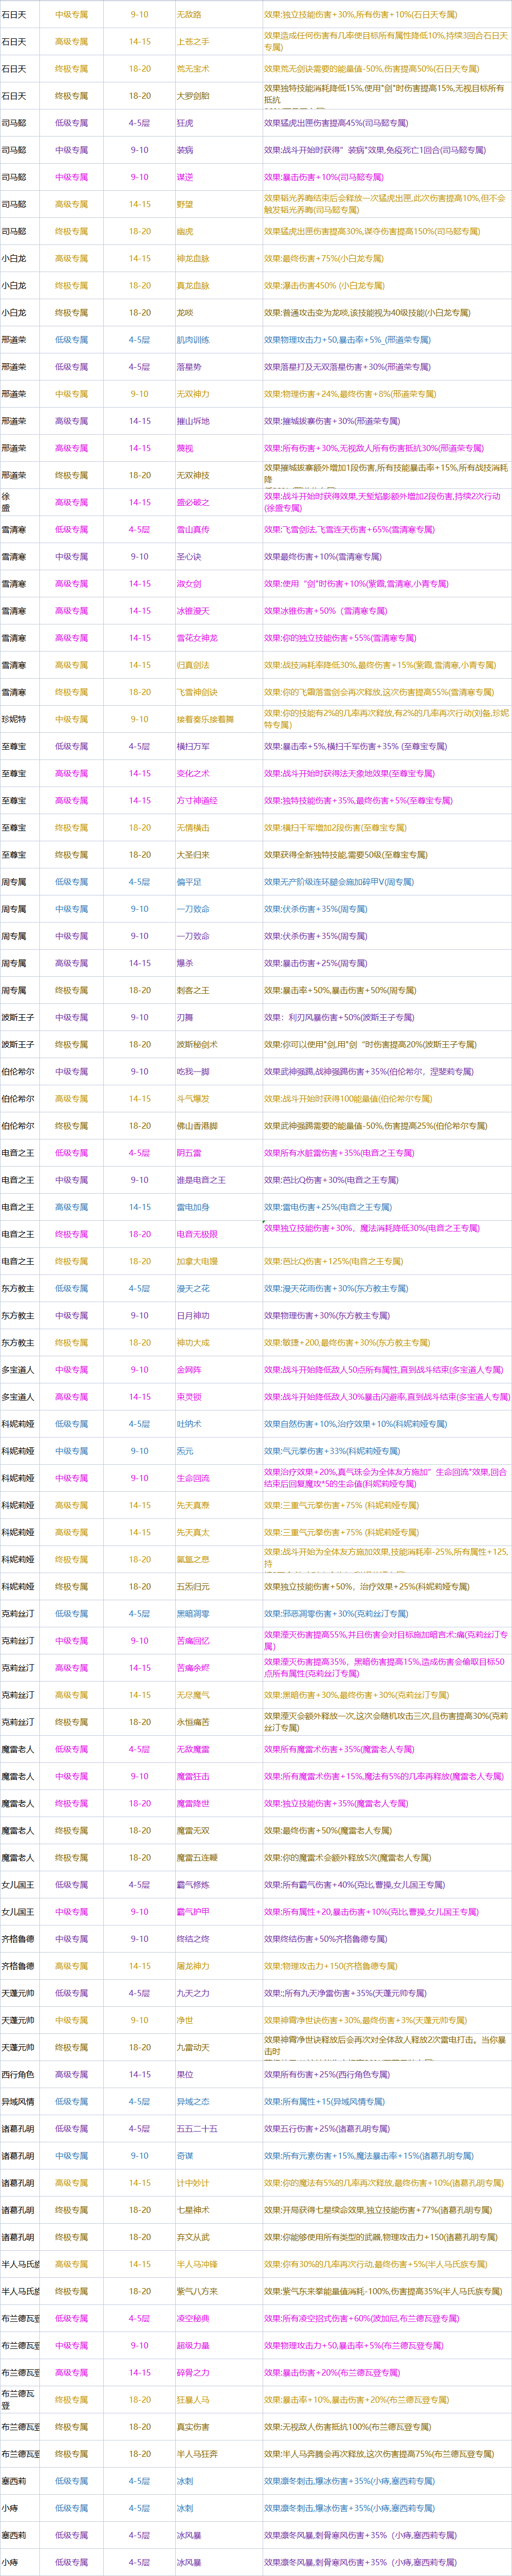Select the 七星神术 skill name

193,2209
